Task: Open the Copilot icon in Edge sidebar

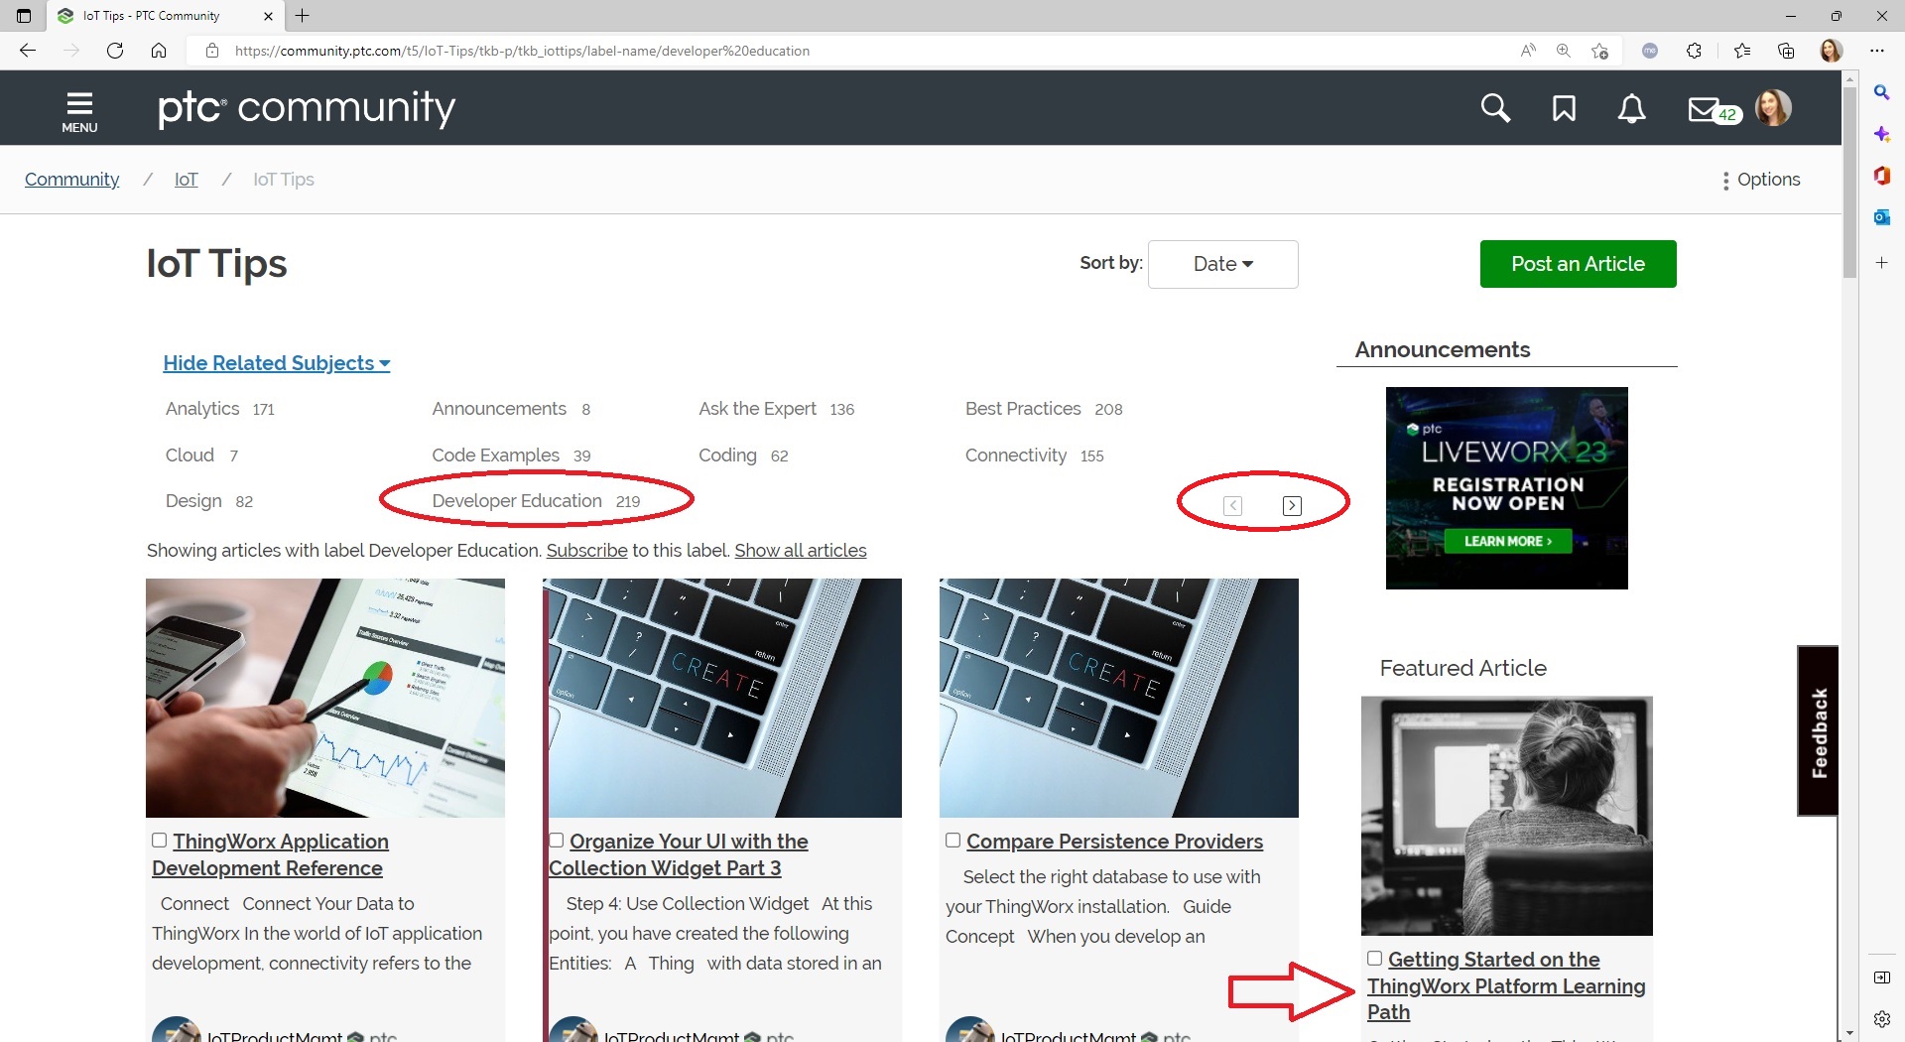Action: click(x=1881, y=134)
